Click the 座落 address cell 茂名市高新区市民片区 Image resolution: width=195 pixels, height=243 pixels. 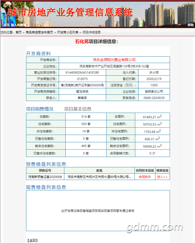coord(99,177)
